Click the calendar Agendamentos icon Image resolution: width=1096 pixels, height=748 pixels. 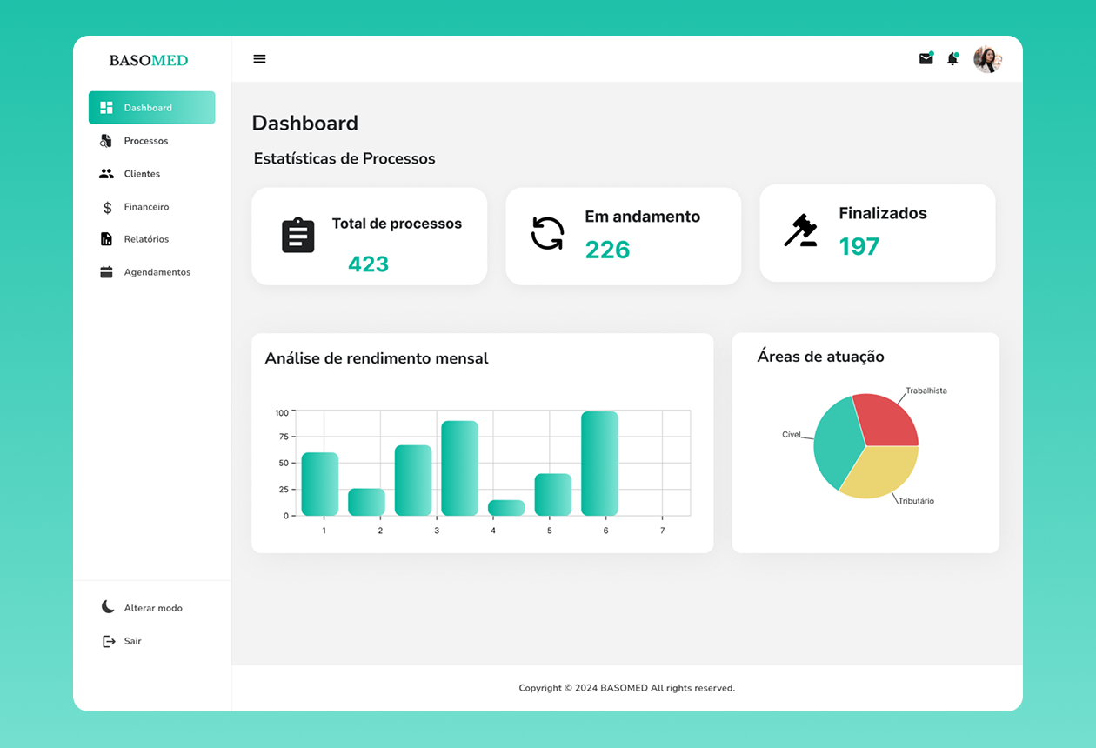[x=107, y=272]
